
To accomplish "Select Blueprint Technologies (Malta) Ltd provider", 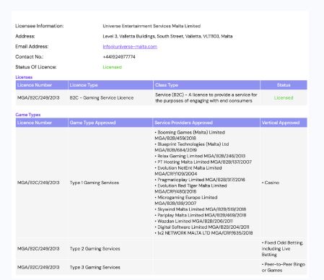I will tap(191, 147).
